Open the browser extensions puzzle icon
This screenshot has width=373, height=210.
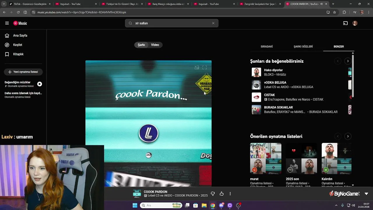pyautogui.click(x=344, y=12)
